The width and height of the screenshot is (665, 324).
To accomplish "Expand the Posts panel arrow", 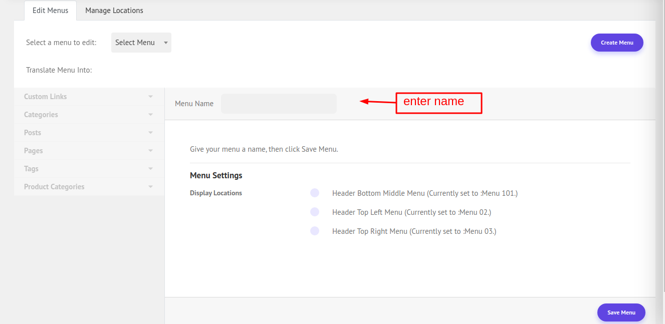I will (x=150, y=133).
